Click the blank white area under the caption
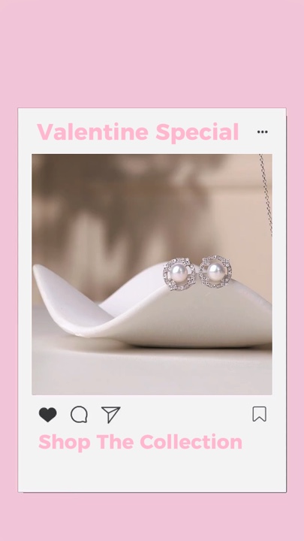 tap(152, 471)
